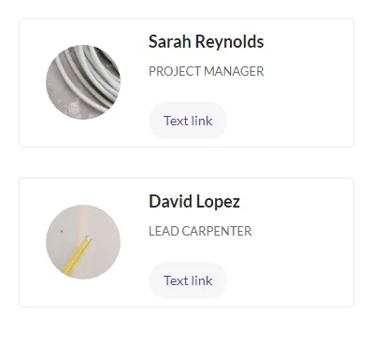Viewport: 373px width, 344px height.
Task: Click the word "CARPENTER" in the role subtitle
Action: coord(217,231)
